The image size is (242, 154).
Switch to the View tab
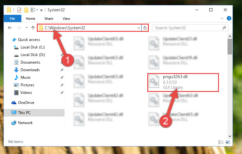click(66, 19)
